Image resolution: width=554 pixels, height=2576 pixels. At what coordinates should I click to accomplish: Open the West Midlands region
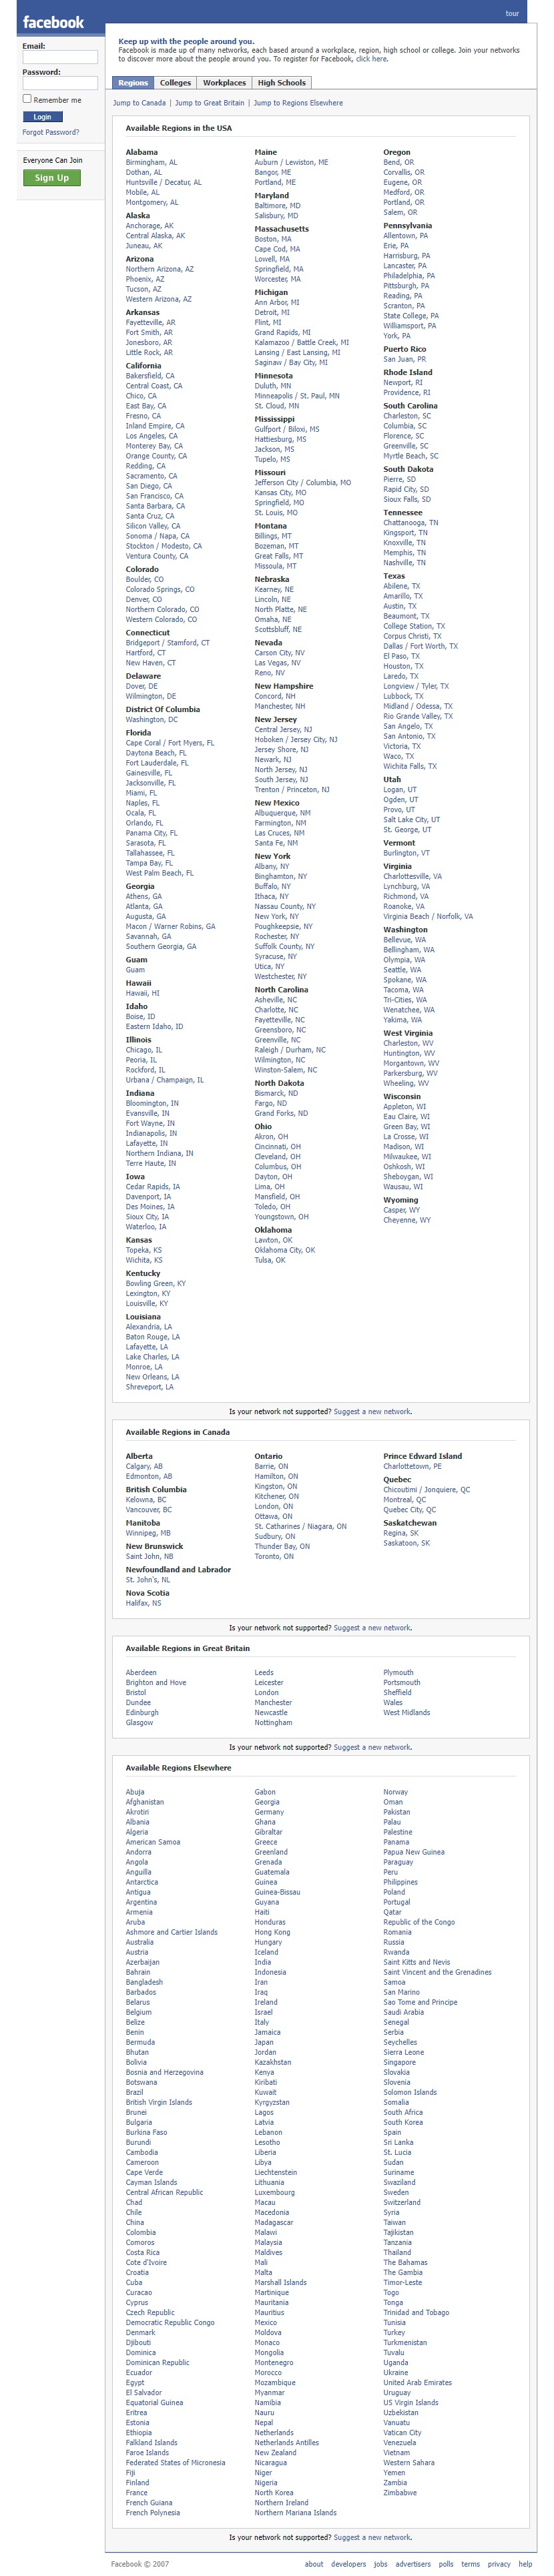pos(407,1712)
